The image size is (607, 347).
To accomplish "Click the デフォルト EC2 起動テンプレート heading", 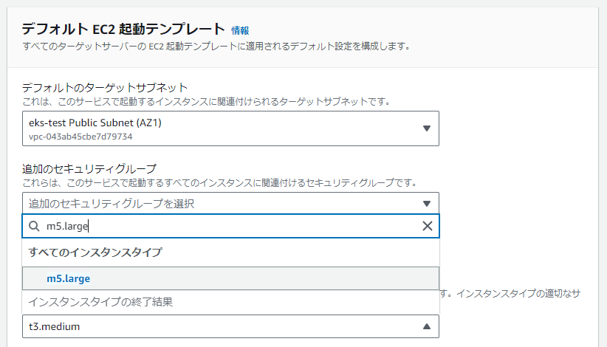I will (x=123, y=30).
